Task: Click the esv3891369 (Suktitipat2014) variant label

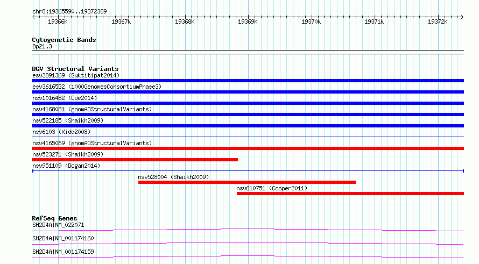Action: pyautogui.click(x=76, y=75)
